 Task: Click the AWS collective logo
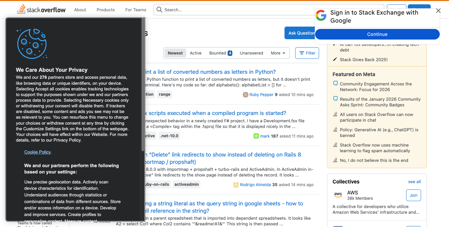click(x=338, y=195)
